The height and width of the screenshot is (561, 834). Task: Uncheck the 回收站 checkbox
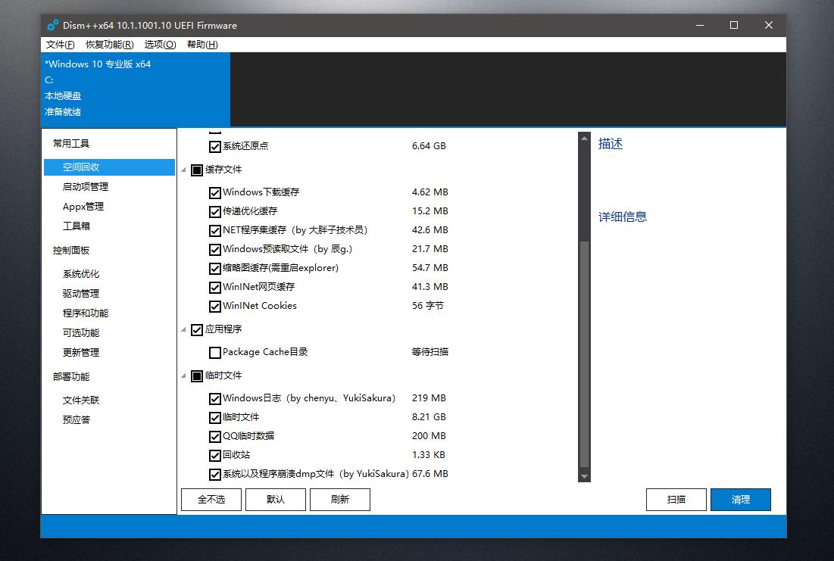click(x=215, y=455)
